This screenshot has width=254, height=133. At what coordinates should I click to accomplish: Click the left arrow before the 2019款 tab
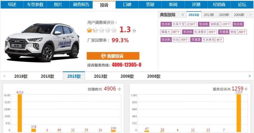pos(4,76)
